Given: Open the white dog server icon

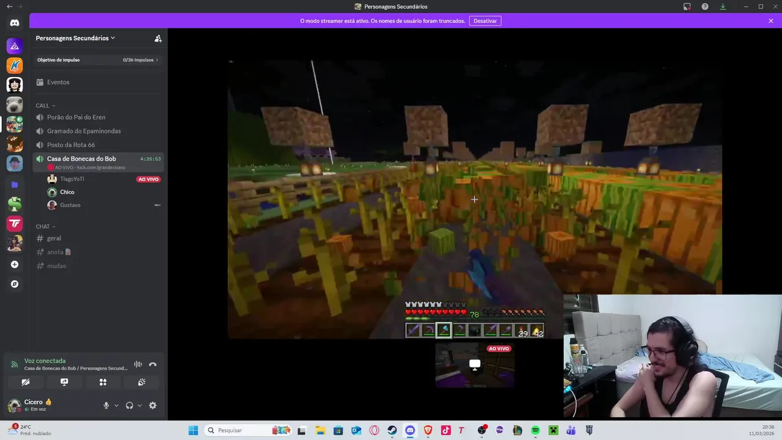Looking at the screenshot, I should [x=15, y=105].
